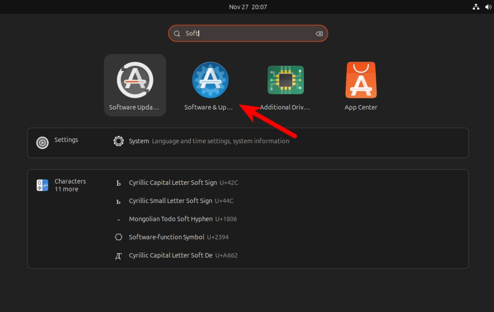
Task: Click the volume speaker icon in top bar
Action: coord(487,7)
